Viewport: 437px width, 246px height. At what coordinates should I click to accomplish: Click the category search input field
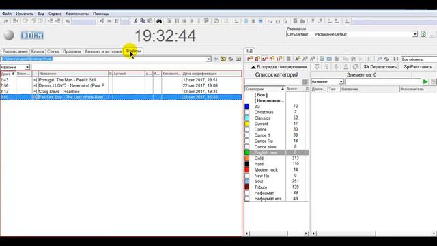tap(273, 82)
